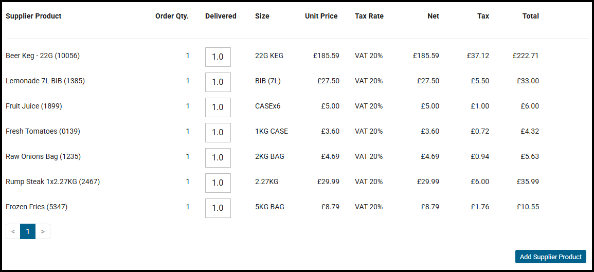
Task: Edit Delivered quantity for Beer Keg
Action: click(218, 57)
